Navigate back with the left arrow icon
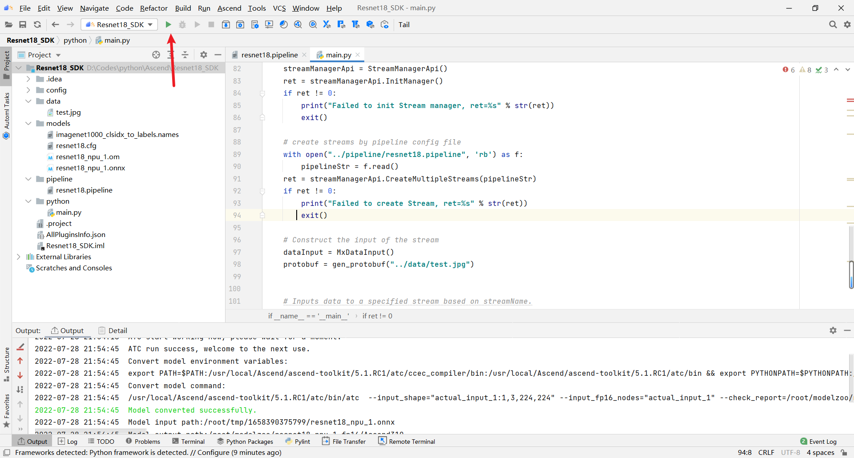 click(x=55, y=24)
